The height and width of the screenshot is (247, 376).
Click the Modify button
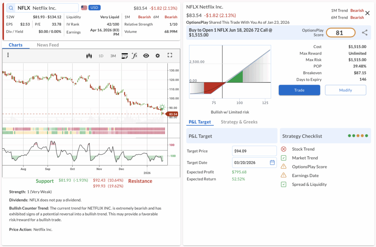point(345,90)
